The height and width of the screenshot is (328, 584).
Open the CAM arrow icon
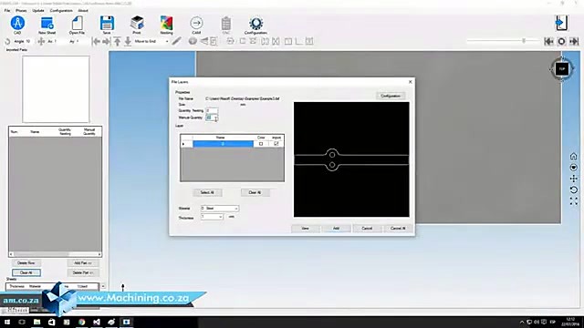[x=196, y=23]
